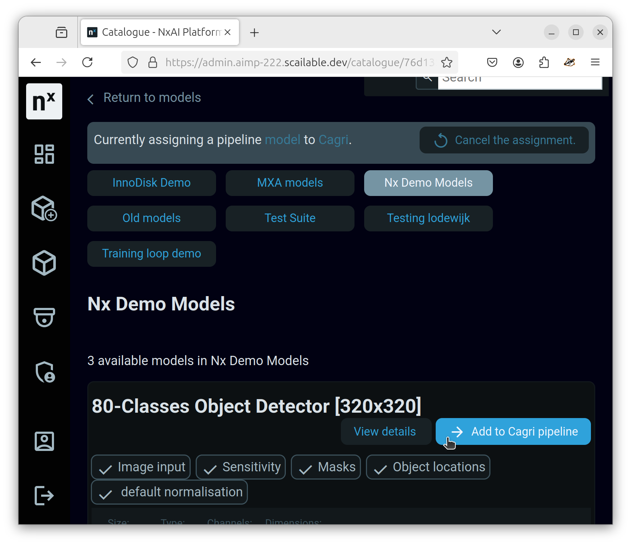Open the dome camera devices sidebar icon
Viewport: 631px width, 545px height.
[x=44, y=317]
